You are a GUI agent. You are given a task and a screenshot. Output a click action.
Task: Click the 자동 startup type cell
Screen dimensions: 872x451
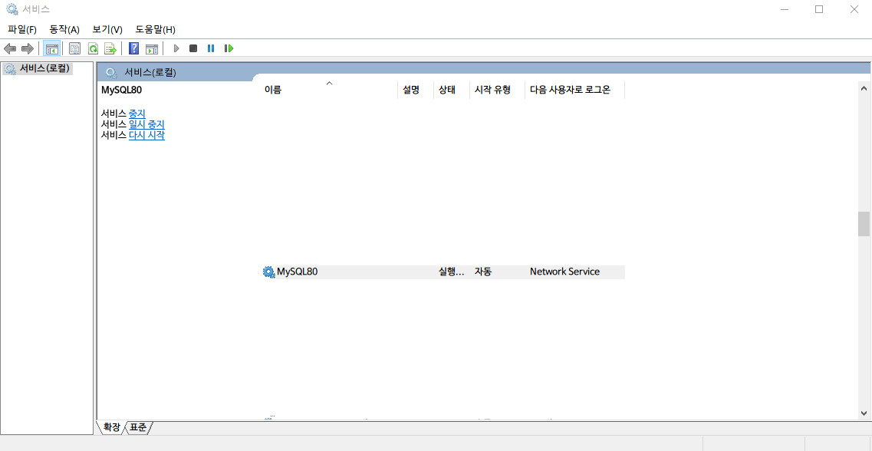click(x=482, y=272)
